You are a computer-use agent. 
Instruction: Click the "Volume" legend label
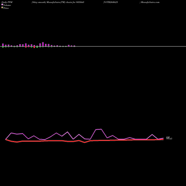pos(7,5)
